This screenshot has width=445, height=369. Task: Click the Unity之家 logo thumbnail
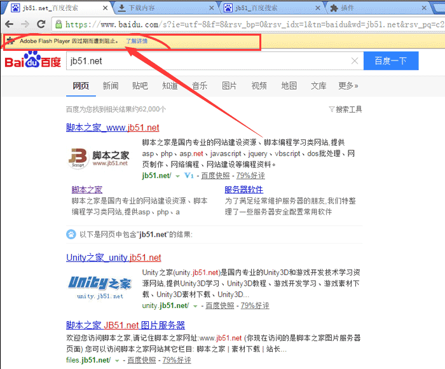click(100, 287)
